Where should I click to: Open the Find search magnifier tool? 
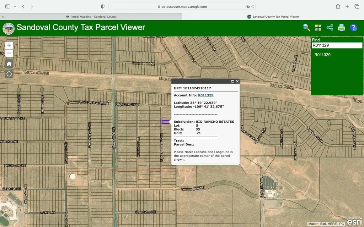point(306,28)
